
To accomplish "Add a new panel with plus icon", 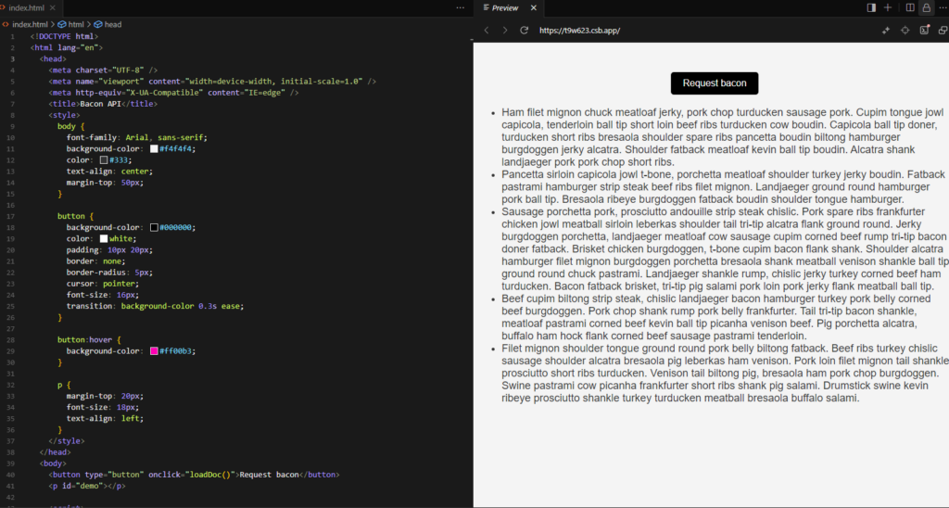I will [x=888, y=7].
